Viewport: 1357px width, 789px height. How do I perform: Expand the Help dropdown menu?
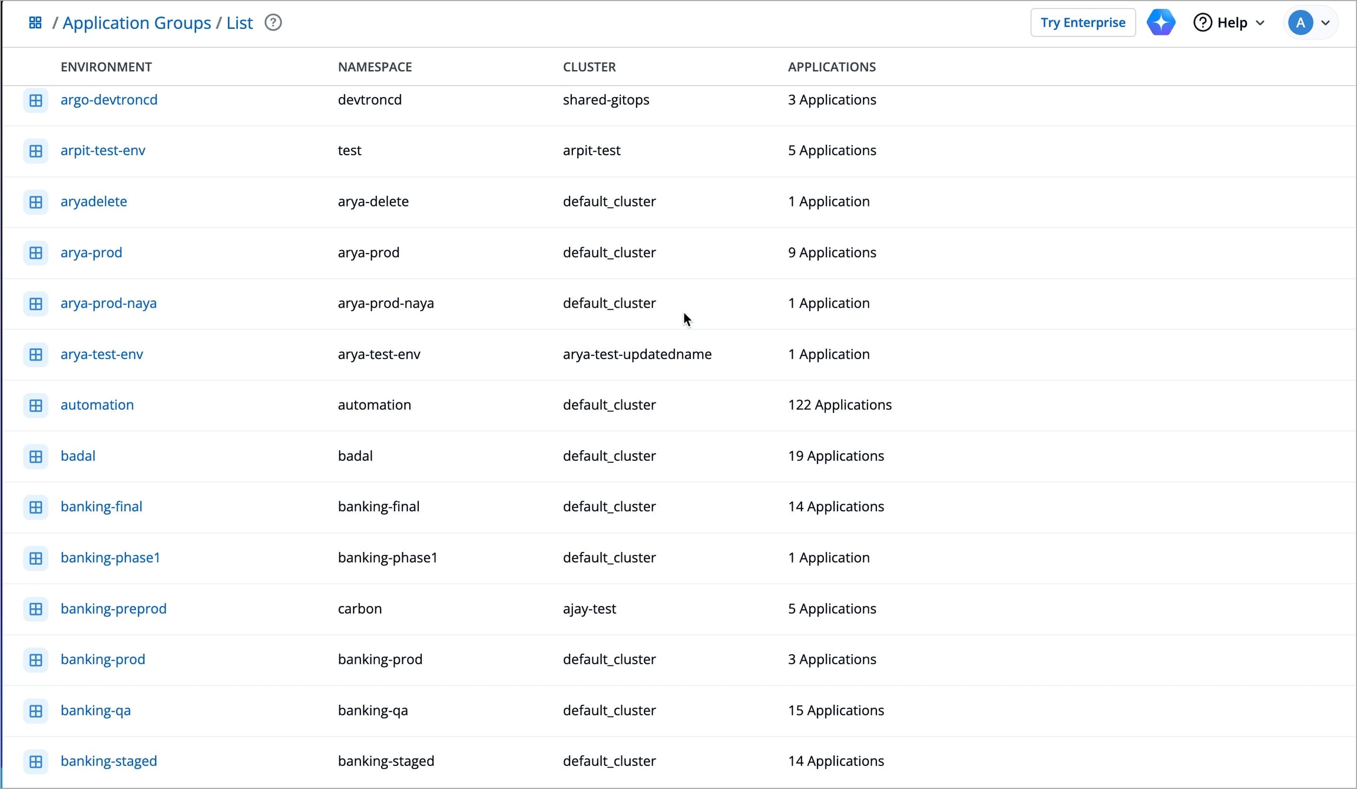(1229, 23)
